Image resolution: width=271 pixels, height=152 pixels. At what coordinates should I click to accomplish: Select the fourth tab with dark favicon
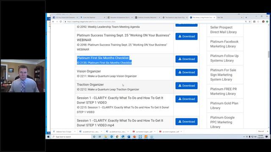(147, 17)
